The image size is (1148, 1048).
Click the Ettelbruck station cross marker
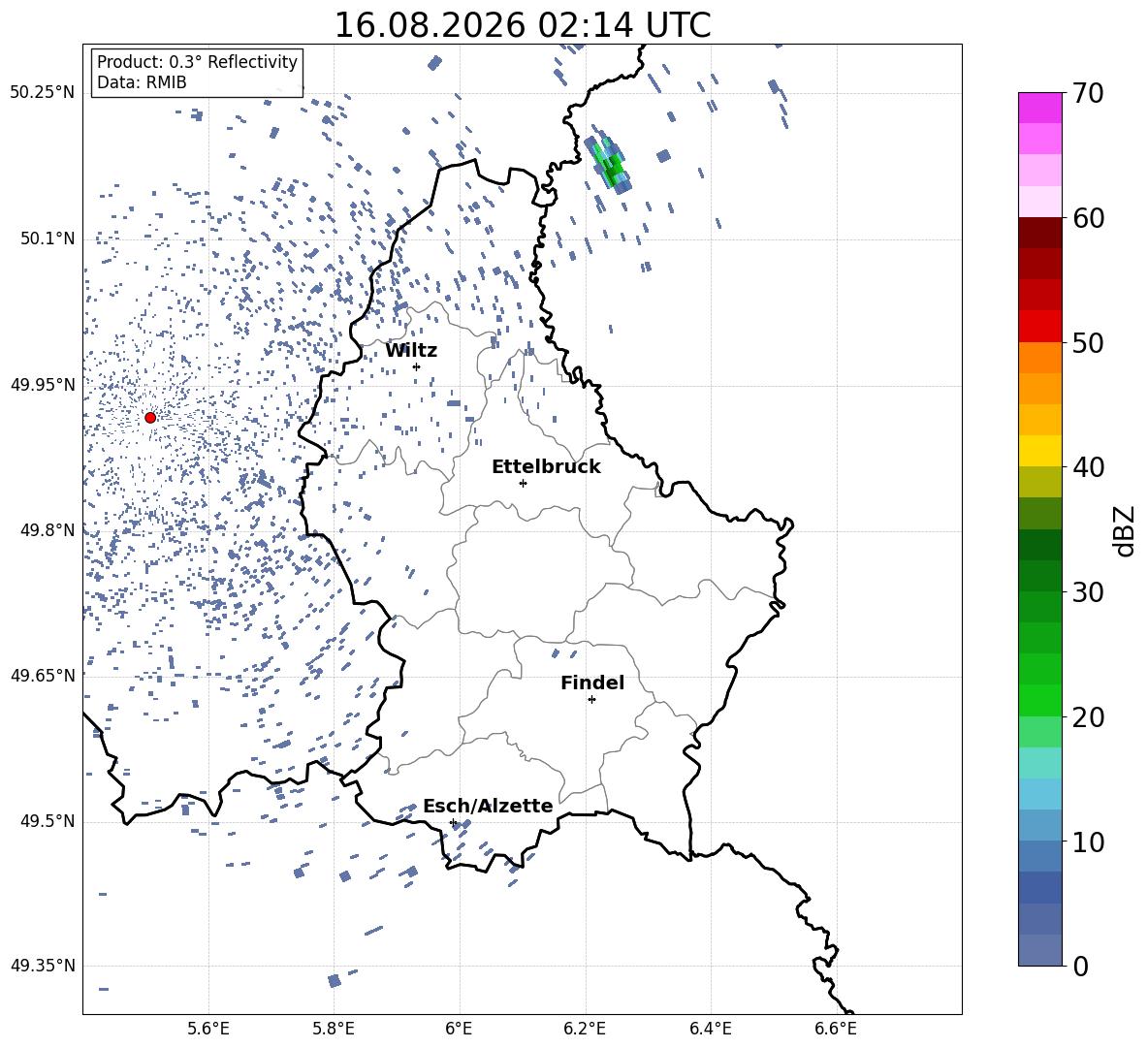pos(523,483)
